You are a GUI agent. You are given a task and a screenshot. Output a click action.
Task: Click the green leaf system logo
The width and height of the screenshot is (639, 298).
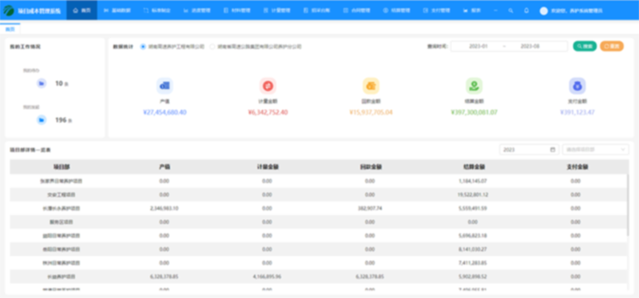(9, 10)
